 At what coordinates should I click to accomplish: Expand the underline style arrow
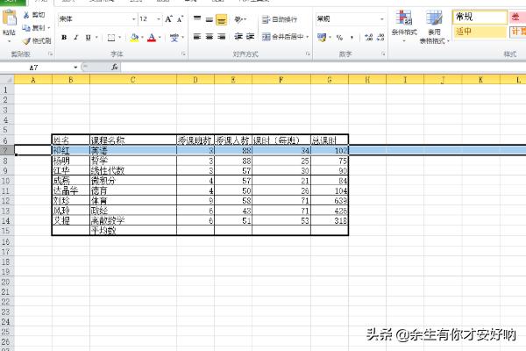[x=96, y=37]
